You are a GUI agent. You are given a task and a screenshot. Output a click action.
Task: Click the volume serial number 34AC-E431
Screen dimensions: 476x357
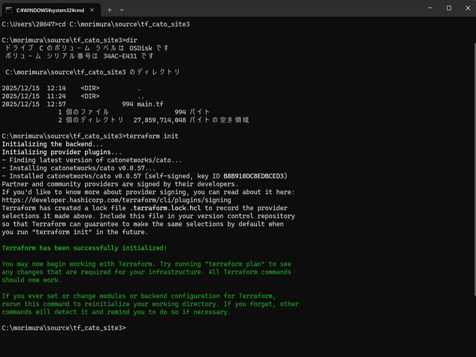(120, 56)
